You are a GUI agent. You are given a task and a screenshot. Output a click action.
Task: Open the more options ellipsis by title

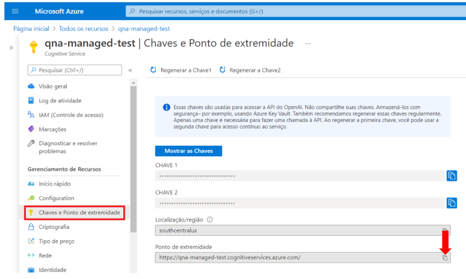tap(307, 44)
